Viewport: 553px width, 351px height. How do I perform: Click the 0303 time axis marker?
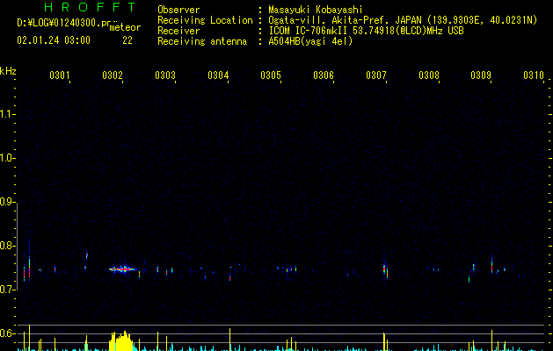(165, 75)
